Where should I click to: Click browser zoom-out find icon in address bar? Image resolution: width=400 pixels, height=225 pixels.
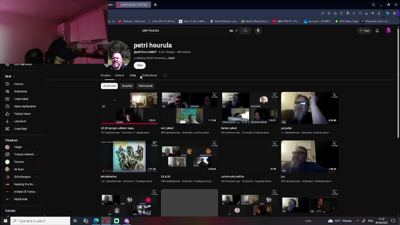click(x=323, y=13)
